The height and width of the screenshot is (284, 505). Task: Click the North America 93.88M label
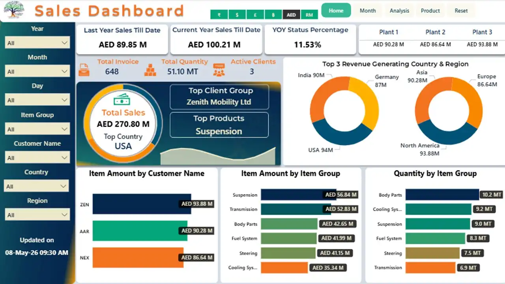pos(420,149)
